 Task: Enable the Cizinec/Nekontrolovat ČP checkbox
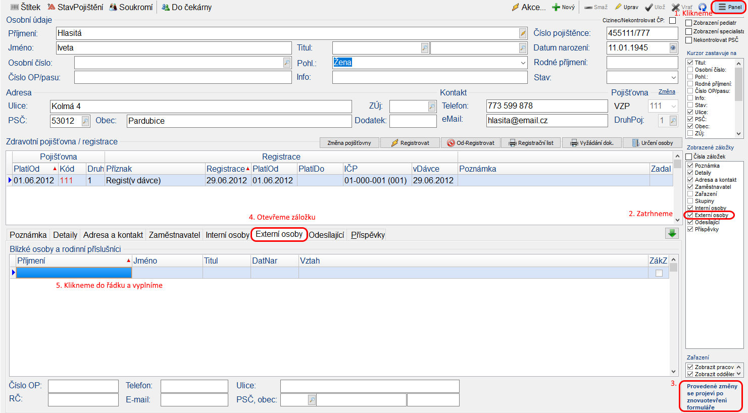672,21
